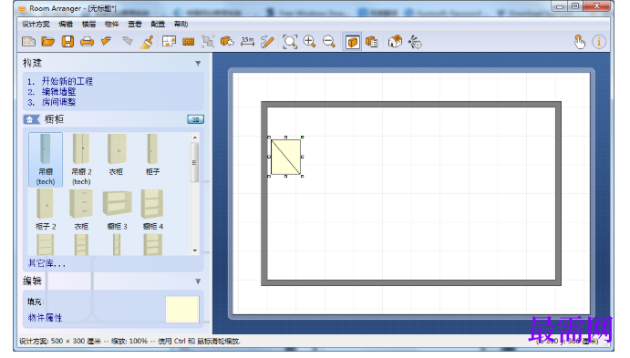Click the Print icon in the toolbar
630x358 pixels.
pos(87,42)
